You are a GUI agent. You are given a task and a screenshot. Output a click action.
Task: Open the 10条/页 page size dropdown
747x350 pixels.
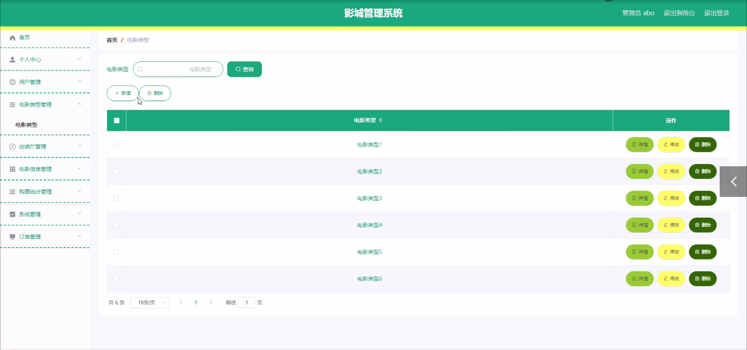[x=150, y=302]
